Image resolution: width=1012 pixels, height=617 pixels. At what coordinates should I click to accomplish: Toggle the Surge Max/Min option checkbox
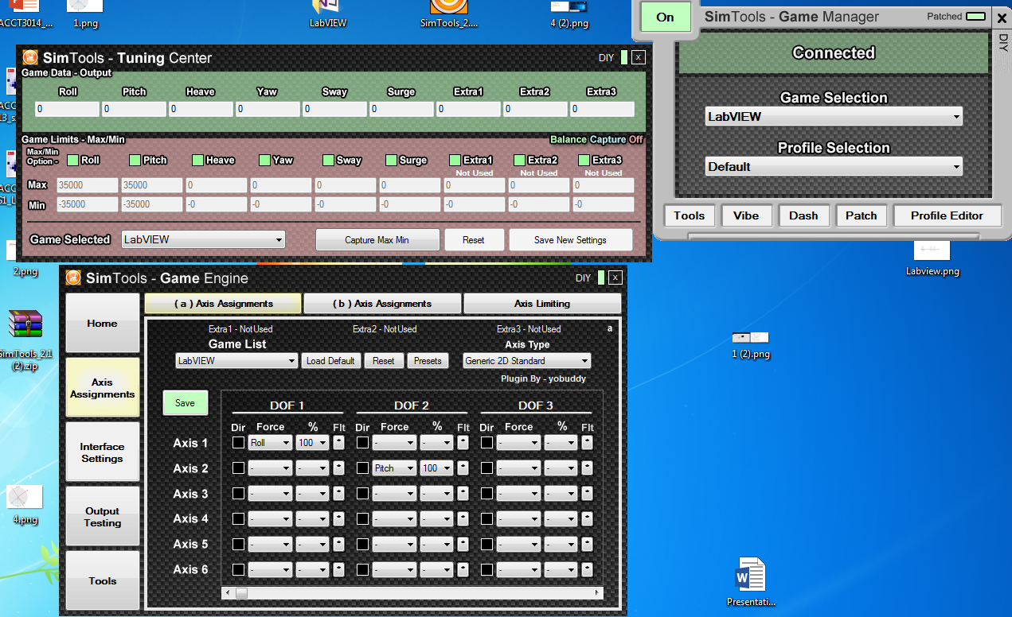391,160
